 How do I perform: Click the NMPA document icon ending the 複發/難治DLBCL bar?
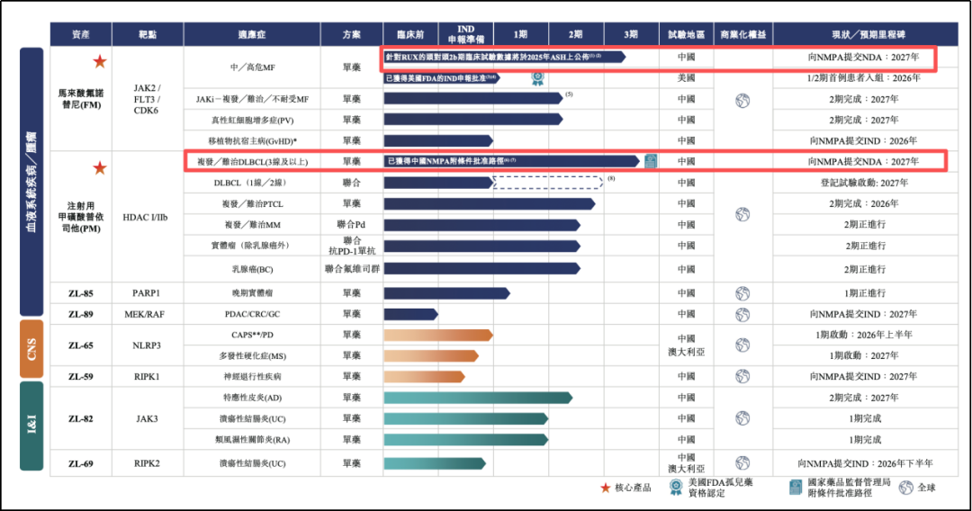tap(649, 161)
